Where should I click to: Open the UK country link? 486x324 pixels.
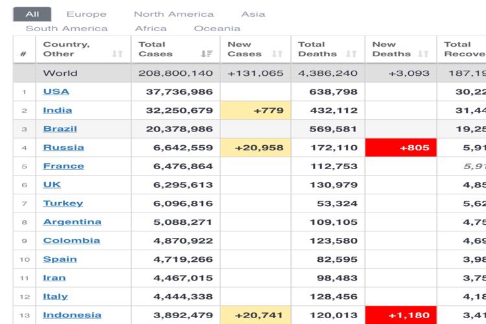point(52,185)
